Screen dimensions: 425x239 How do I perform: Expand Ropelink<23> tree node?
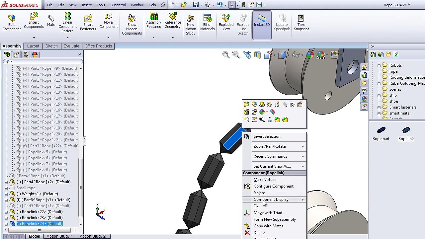click(x=6, y=218)
